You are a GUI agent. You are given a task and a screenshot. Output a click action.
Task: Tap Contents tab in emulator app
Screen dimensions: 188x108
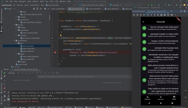pos(147,98)
